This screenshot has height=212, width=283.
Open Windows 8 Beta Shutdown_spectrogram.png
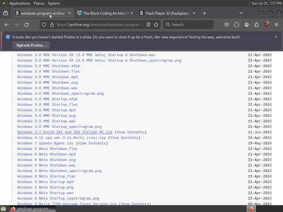click(x=59, y=171)
